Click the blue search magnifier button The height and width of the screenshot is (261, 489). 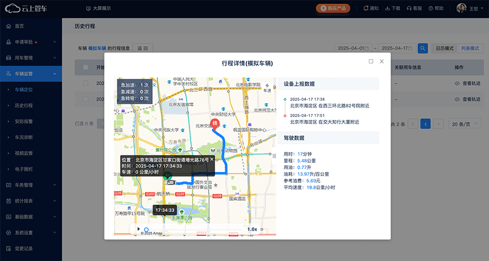click(423, 48)
